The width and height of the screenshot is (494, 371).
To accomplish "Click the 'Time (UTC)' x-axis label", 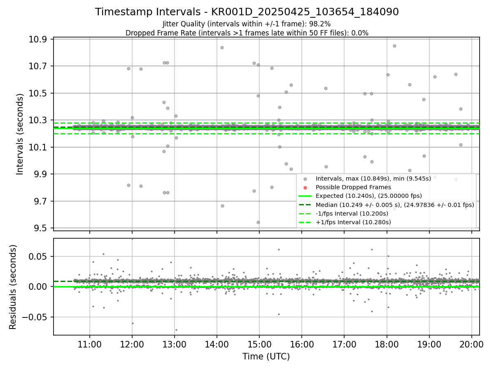I will coord(266,357).
